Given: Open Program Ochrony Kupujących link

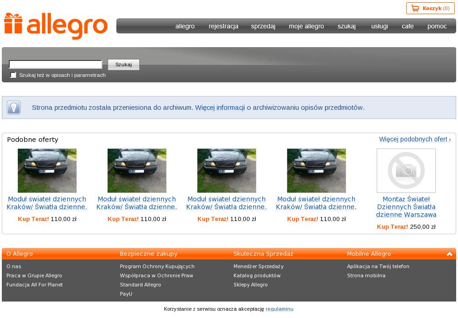Looking at the screenshot, I should pos(157,266).
